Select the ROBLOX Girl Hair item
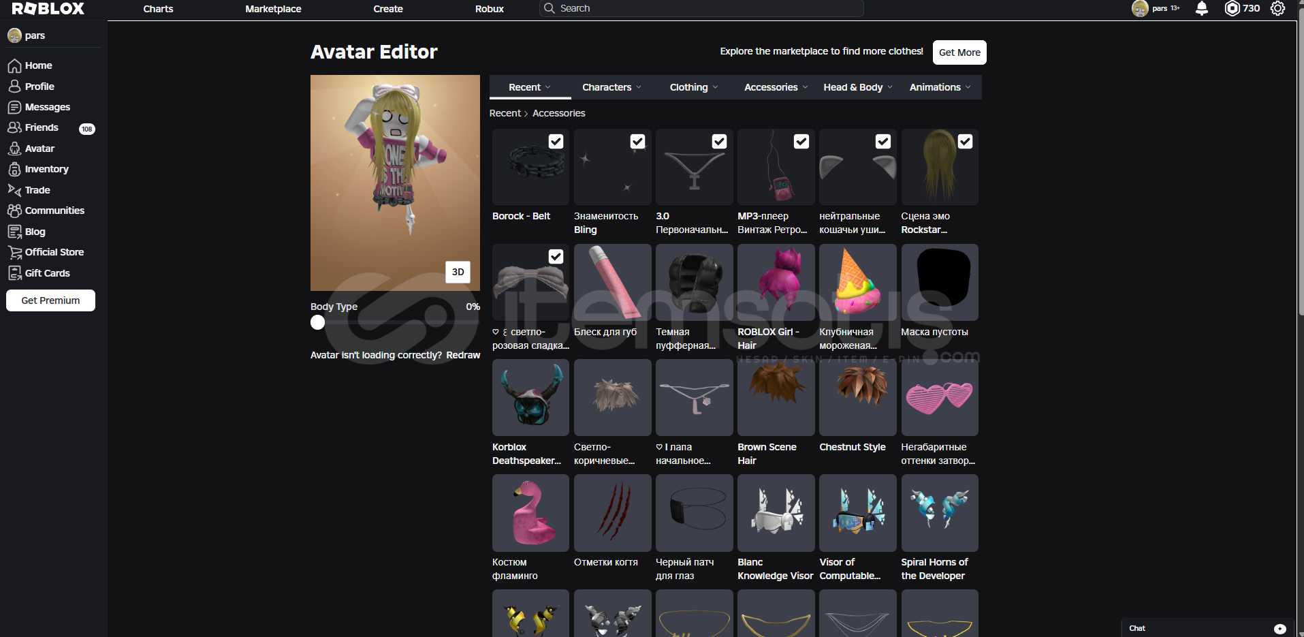Viewport: 1304px width, 637px height. (x=776, y=283)
